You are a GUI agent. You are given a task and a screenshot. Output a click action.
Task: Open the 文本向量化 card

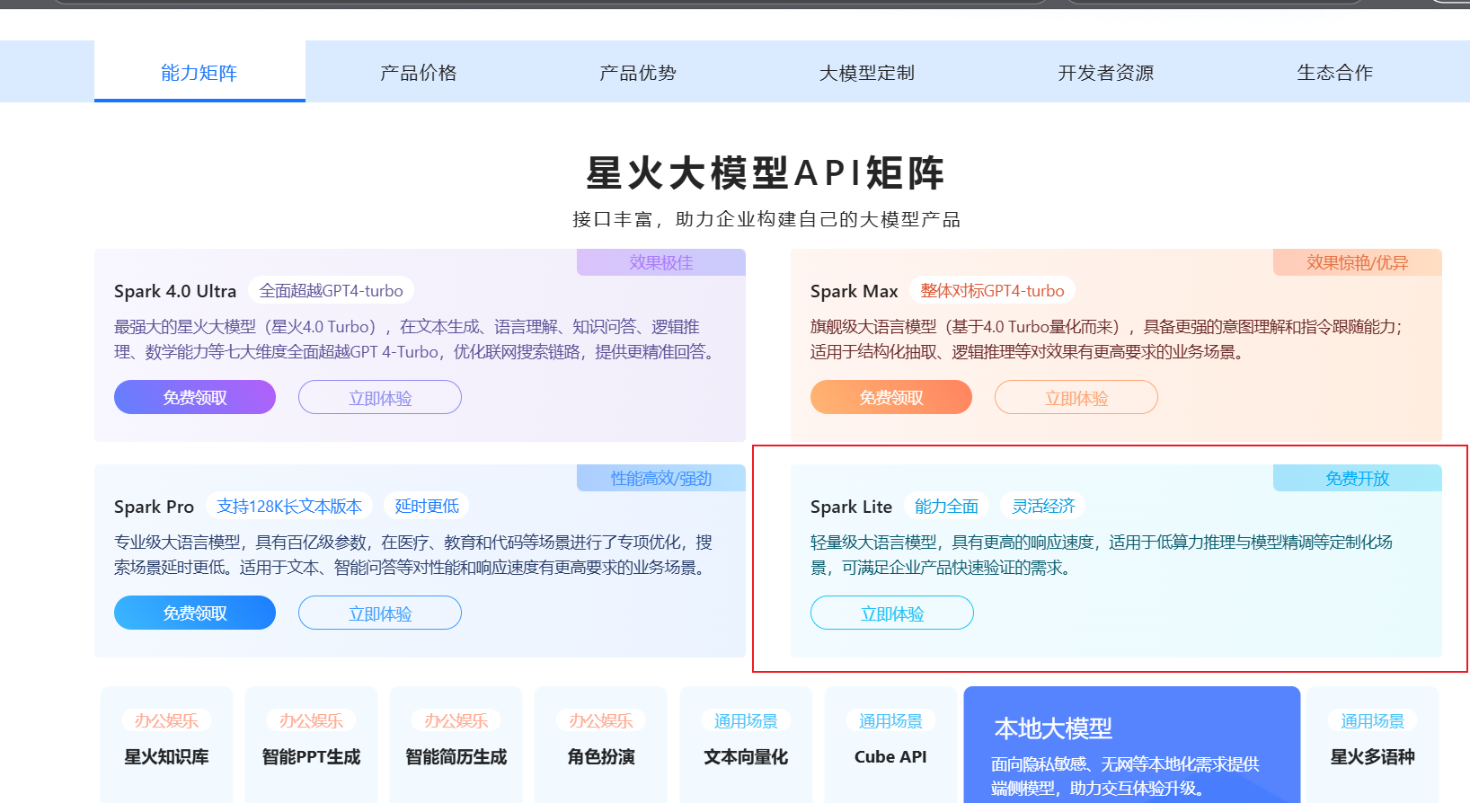[x=746, y=745]
